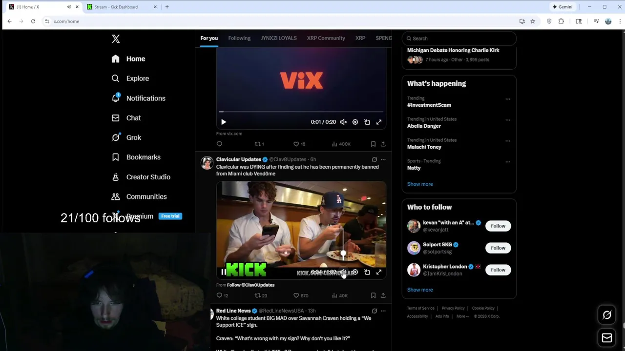Bookmark this page with star icon

coord(533,21)
